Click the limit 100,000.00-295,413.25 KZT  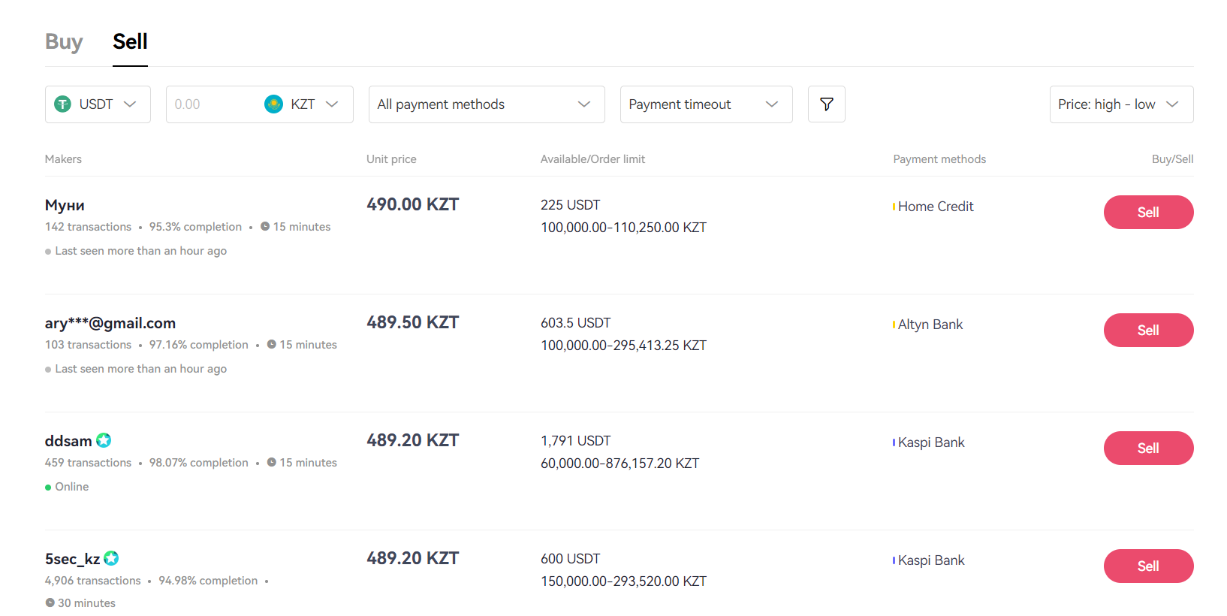click(x=624, y=346)
